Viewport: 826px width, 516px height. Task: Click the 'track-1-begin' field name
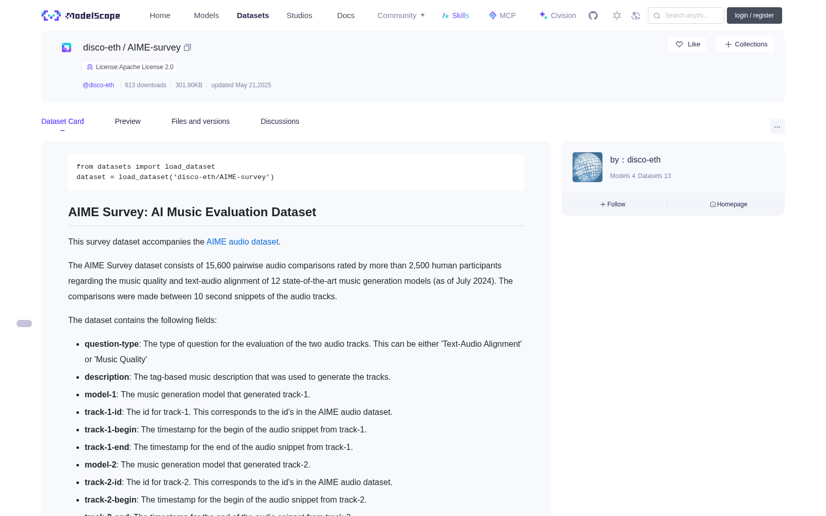point(110,429)
